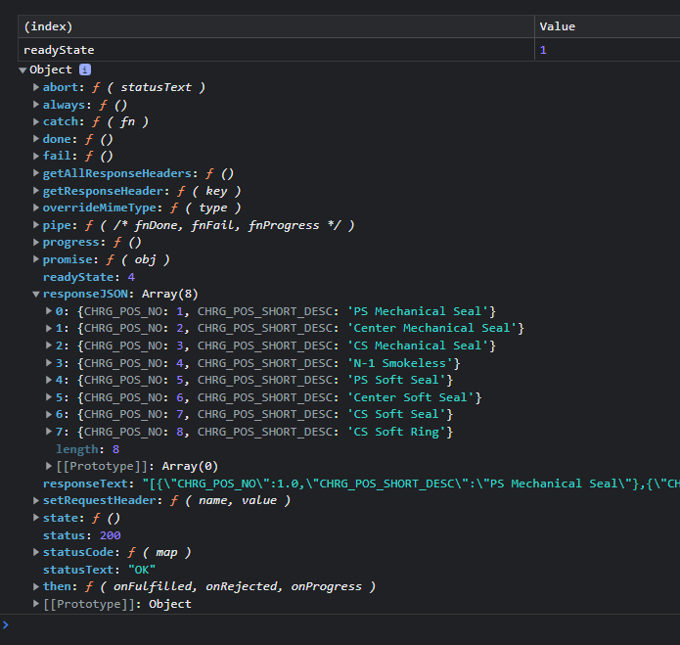
Task: Click the responseJSON property name
Action: (x=85, y=294)
